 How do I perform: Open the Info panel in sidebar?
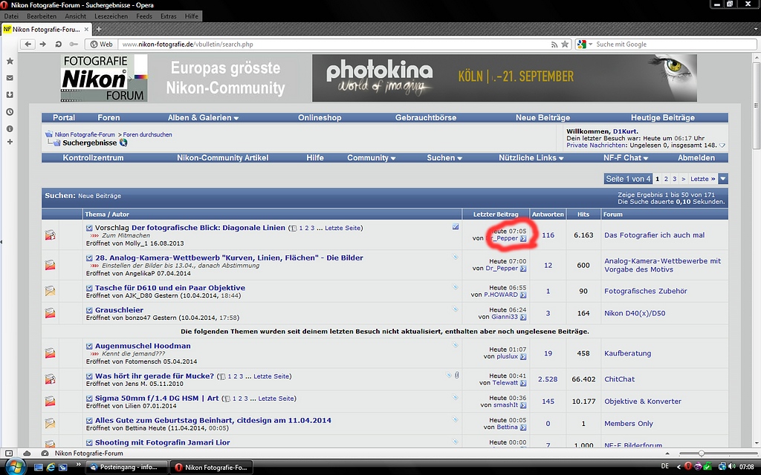[10, 128]
